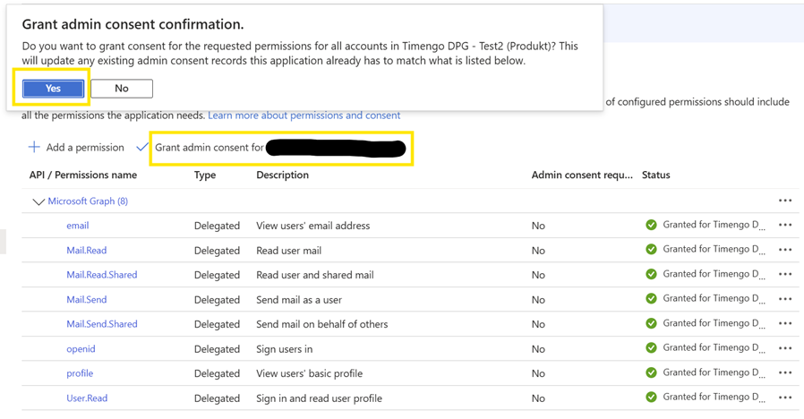
Task: Sort by API / Permissions name column header
Action: 83,175
